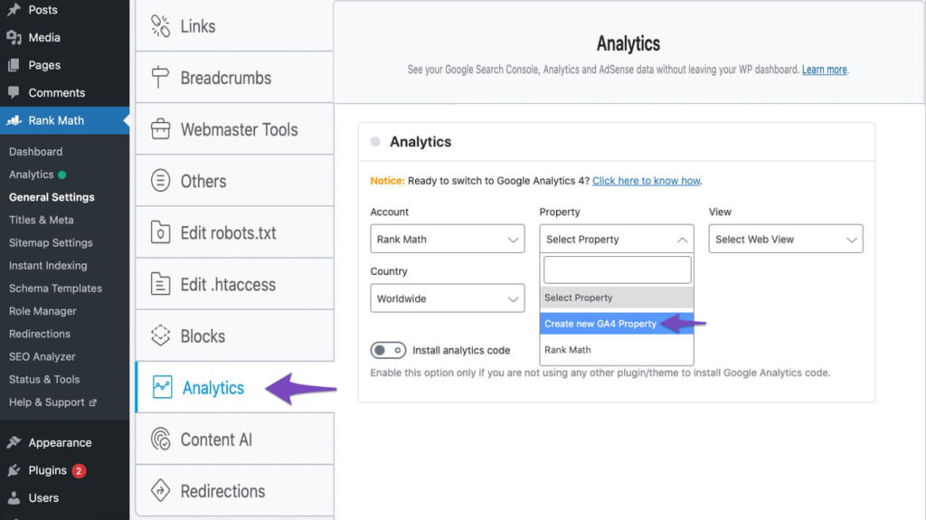Open Status & Tools submenu item
The width and height of the screenshot is (926, 520).
click(44, 379)
